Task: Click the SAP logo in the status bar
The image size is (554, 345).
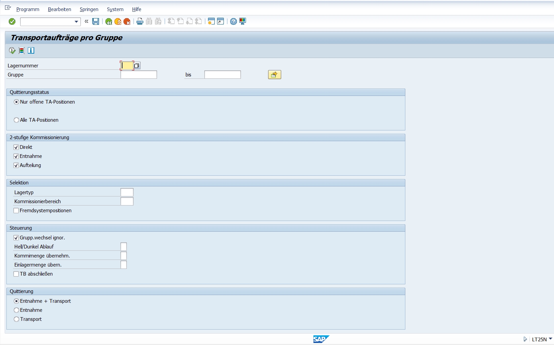Action: coord(321,339)
